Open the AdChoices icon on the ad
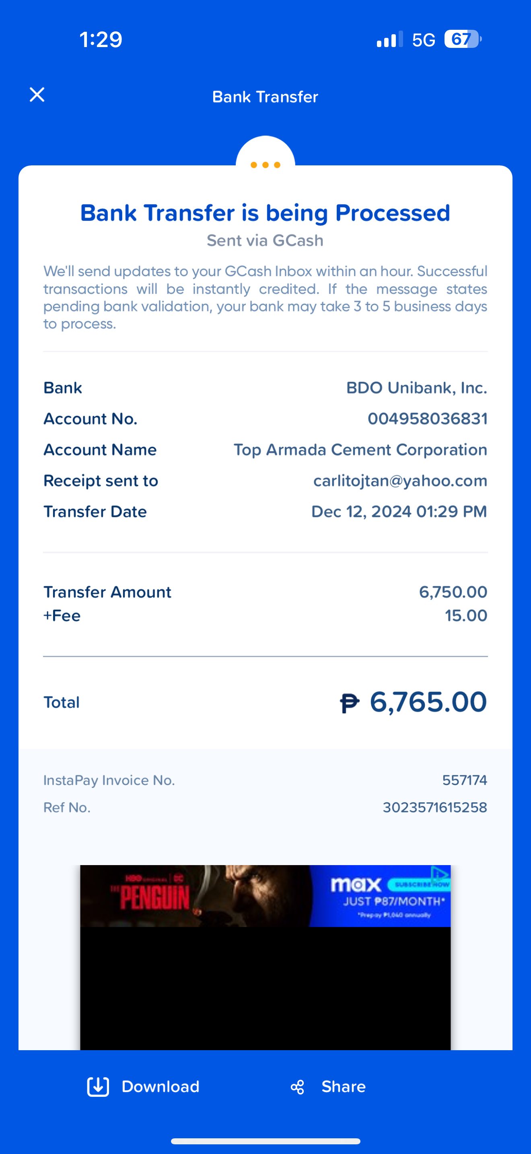Screen dimensions: 531x1154 point(440,874)
